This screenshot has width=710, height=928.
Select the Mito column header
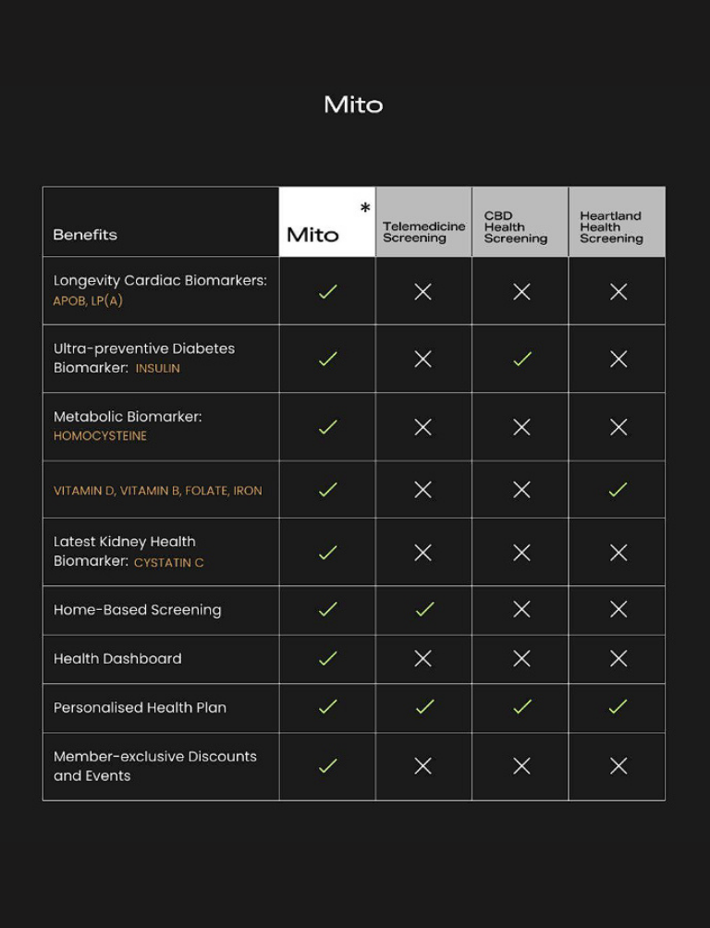click(x=313, y=234)
